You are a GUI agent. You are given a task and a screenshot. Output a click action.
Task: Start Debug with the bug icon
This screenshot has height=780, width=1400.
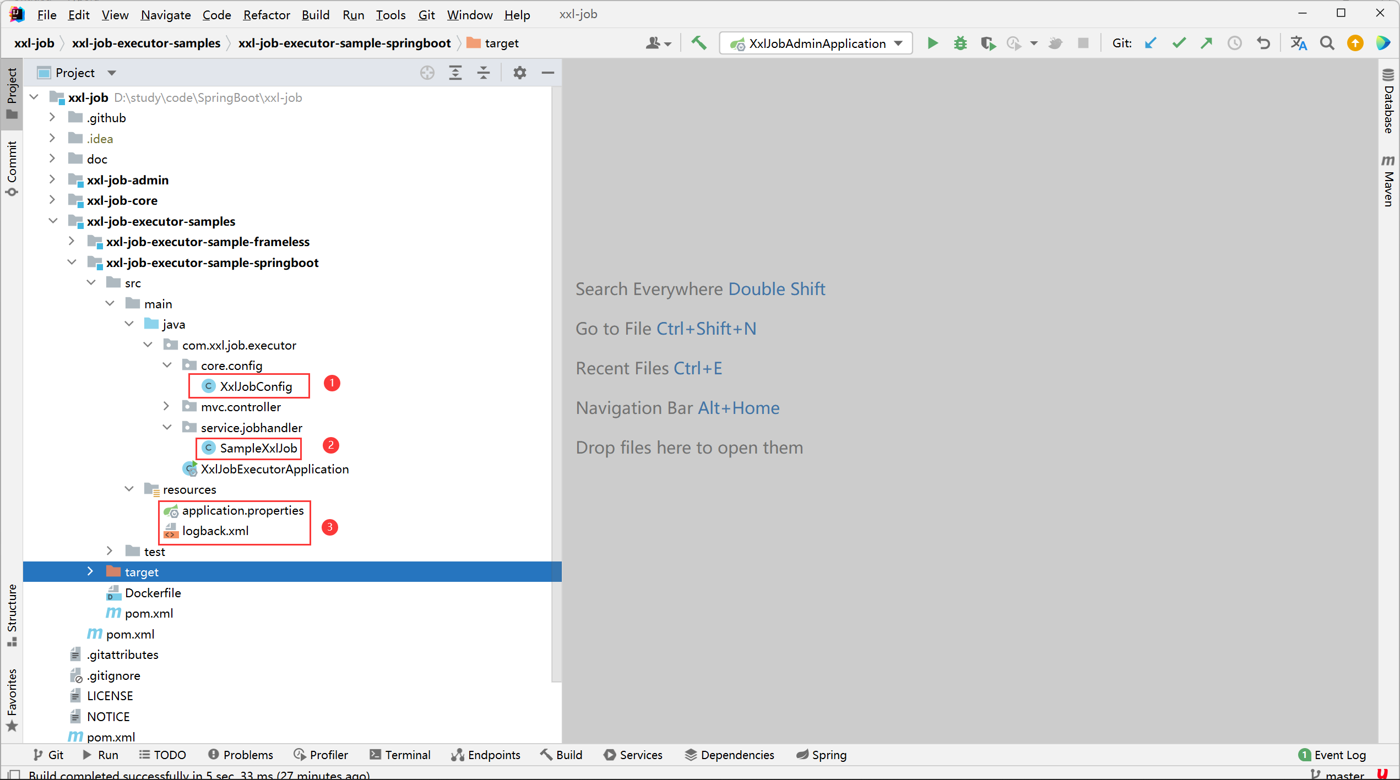click(x=961, y=43)
